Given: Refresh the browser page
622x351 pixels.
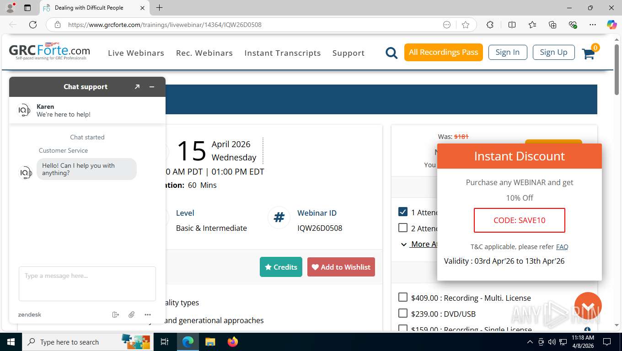Looking at the screenshot, I should [x=33, y=25].
